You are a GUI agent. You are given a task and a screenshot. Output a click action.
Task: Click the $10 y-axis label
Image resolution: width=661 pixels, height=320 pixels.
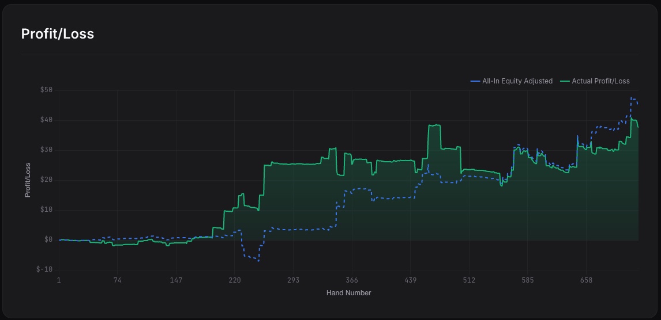(x=46, y=210)
